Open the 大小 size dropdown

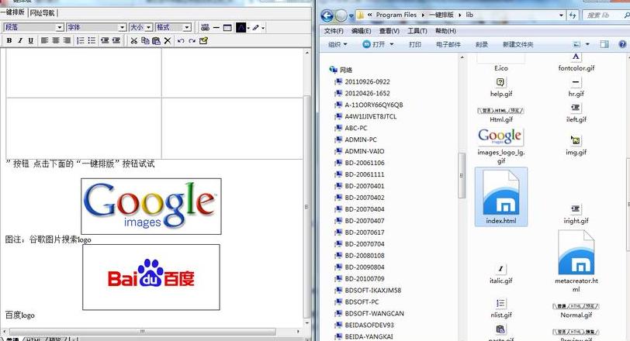pyautogui.click(x=140, y=27)
